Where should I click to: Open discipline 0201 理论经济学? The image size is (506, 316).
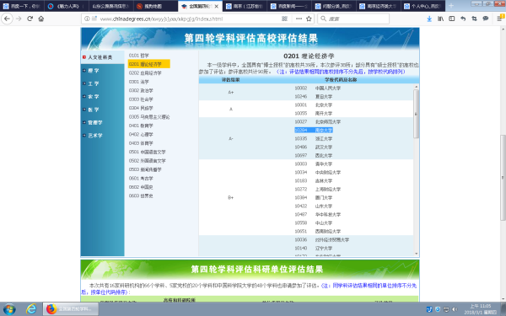(x=148, y=64)
